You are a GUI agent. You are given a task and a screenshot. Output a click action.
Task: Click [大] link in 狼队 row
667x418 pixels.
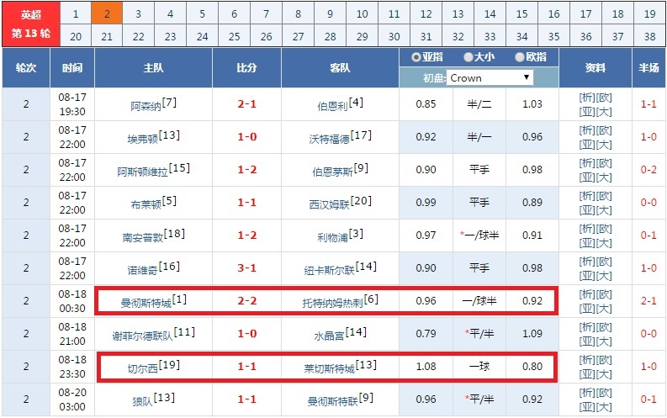tap(604, 407)
